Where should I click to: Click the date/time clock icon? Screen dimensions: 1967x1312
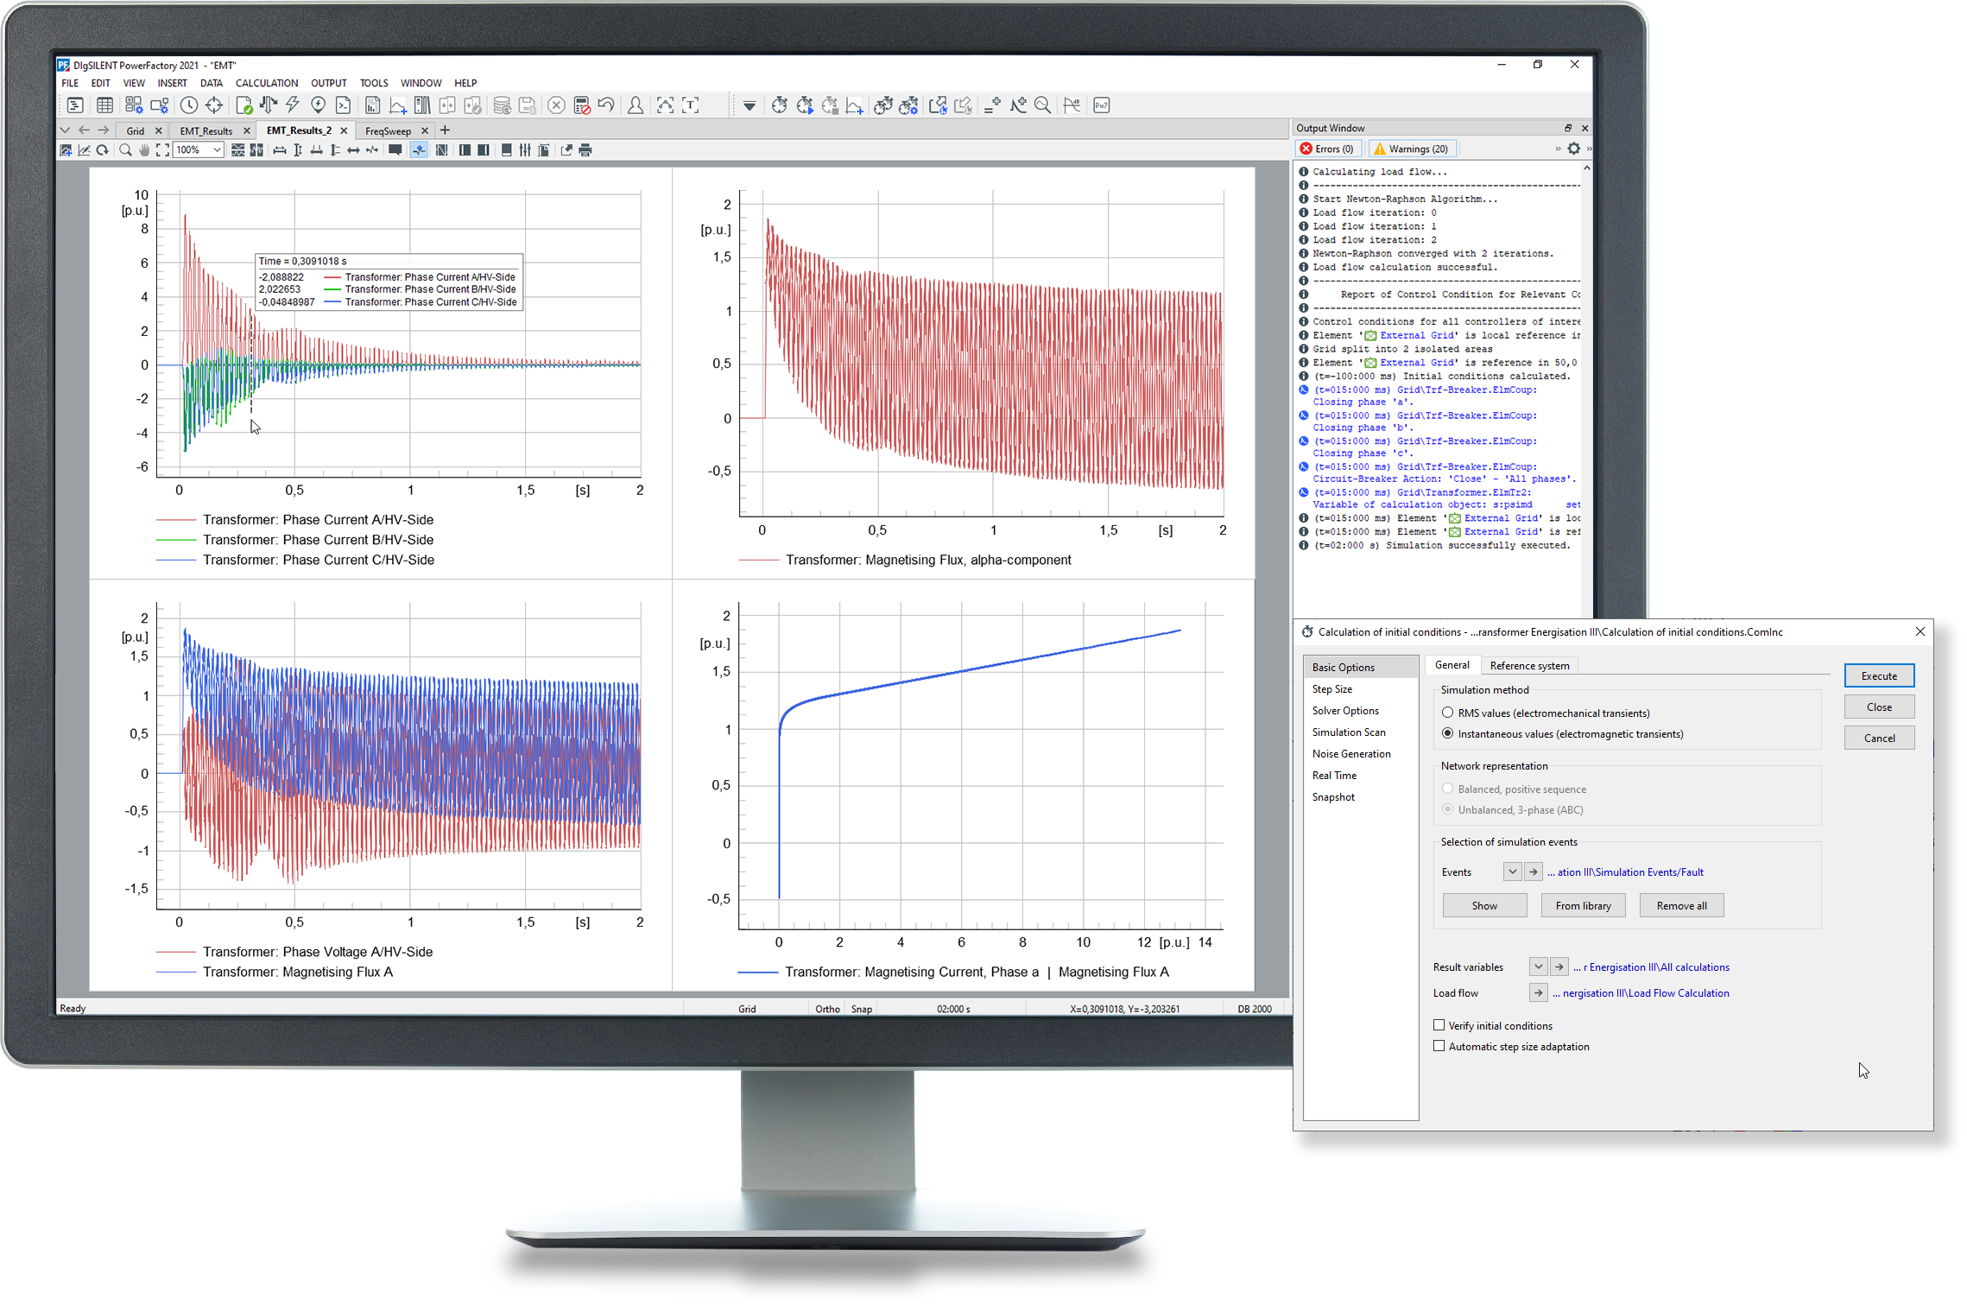(x=188, y=105)
